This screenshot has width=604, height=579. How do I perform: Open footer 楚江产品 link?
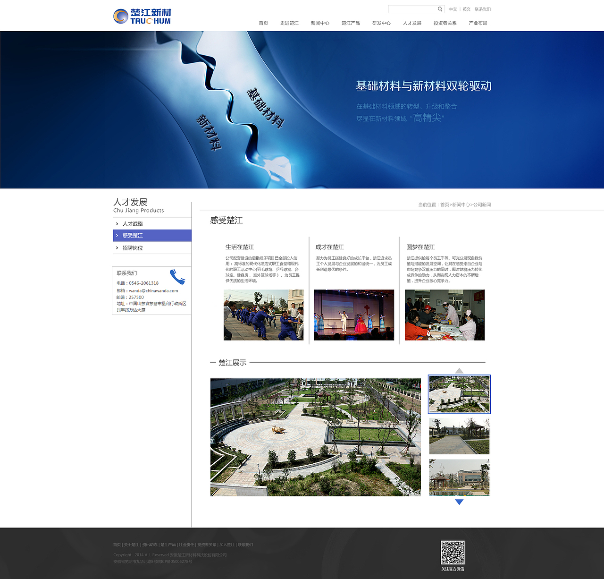(x=168, y=545)
